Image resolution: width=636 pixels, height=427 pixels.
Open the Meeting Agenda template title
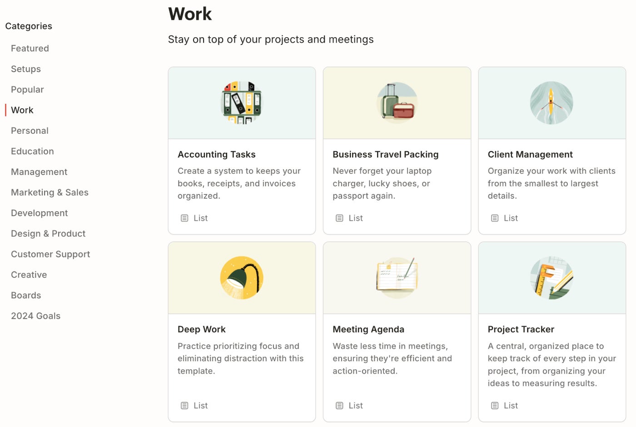pos(368,330)
